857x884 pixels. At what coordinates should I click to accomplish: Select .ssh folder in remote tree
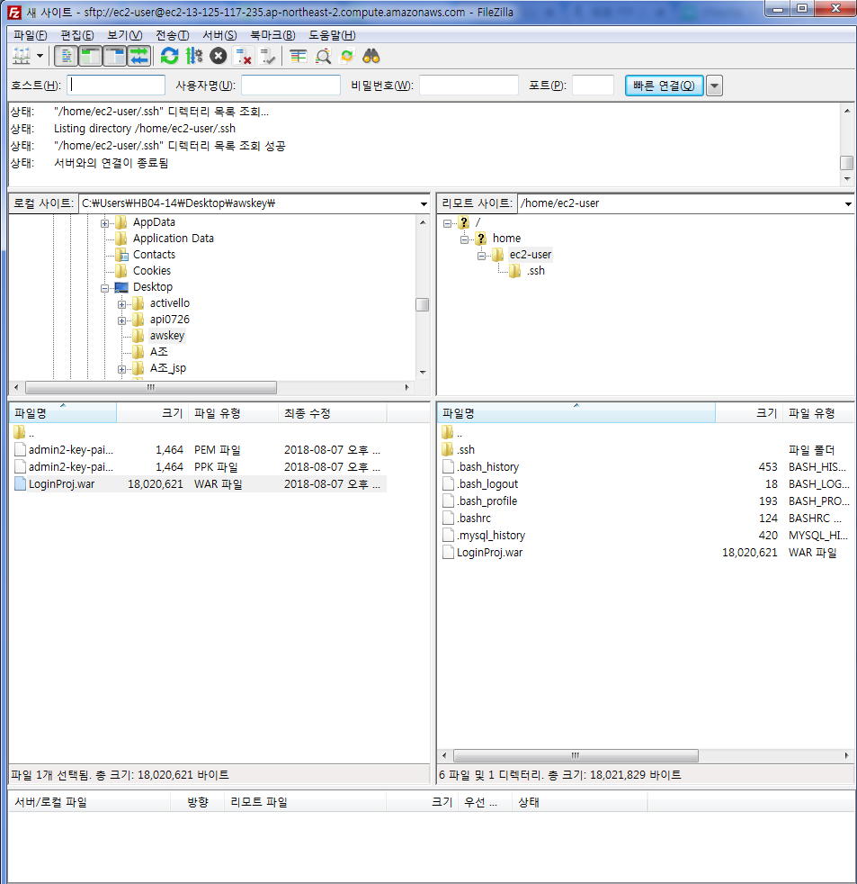point(535,271)
